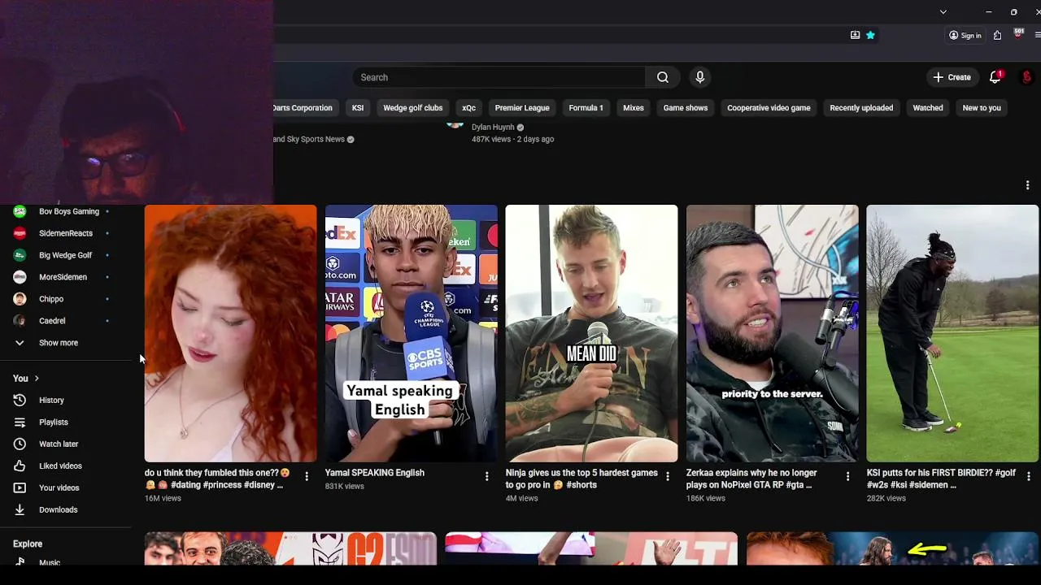Open 'Zerkaa explains why' title link
This screenshot has height=585, width=1041.
point(752,479)
